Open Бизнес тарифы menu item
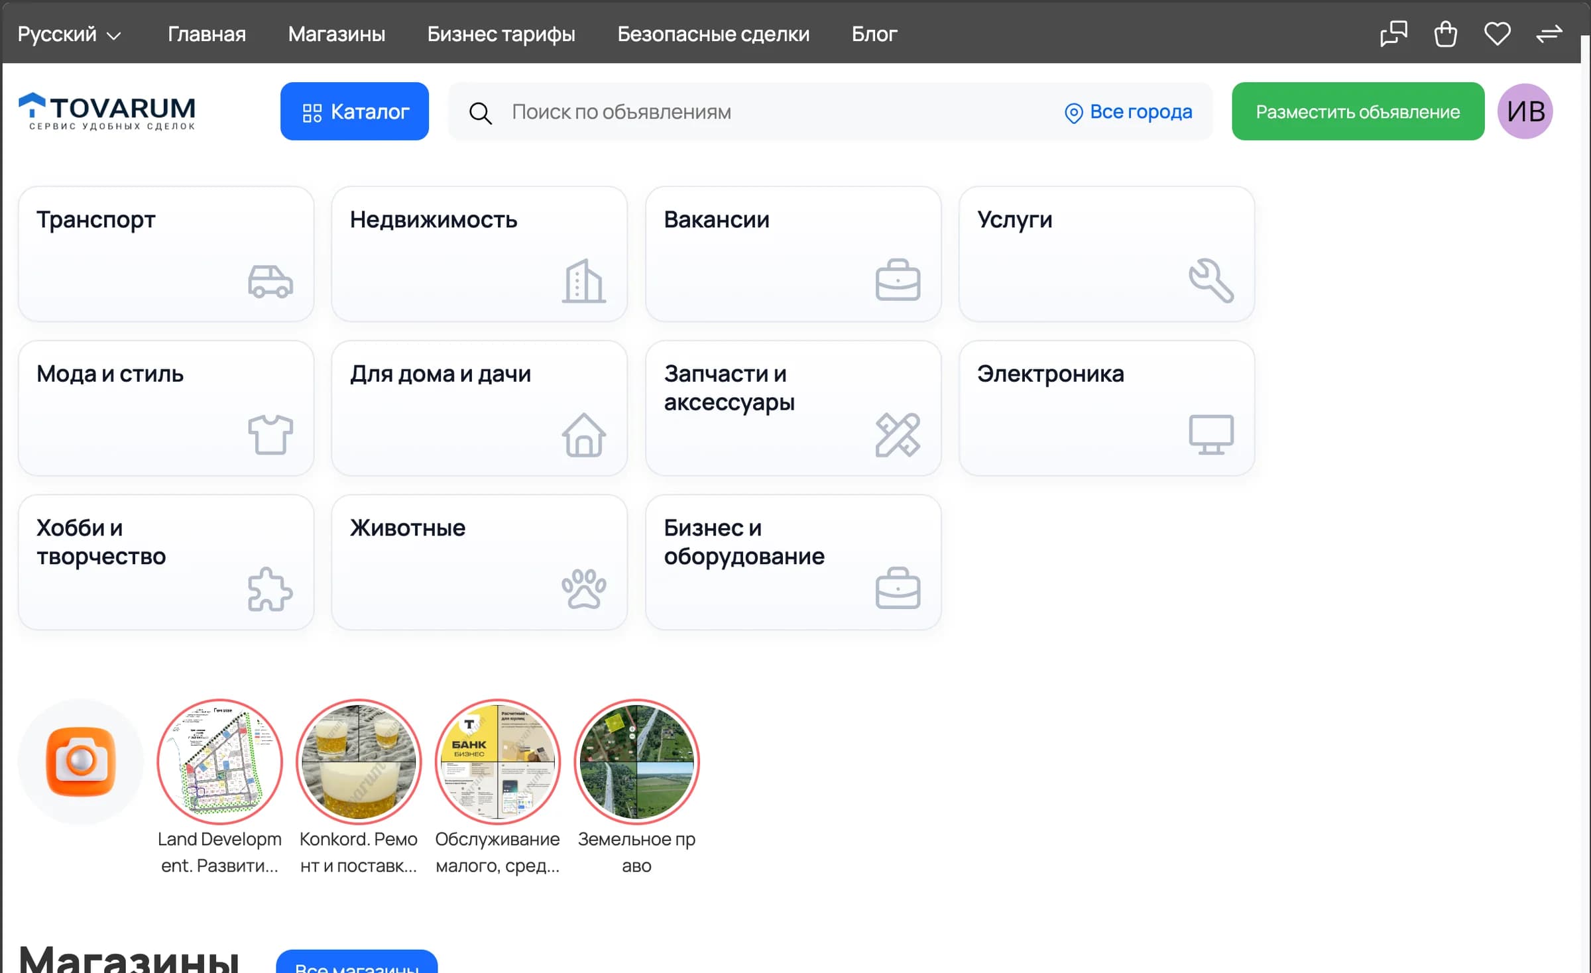Viewport: 1591px width, 973px height. tap(501, 34)
